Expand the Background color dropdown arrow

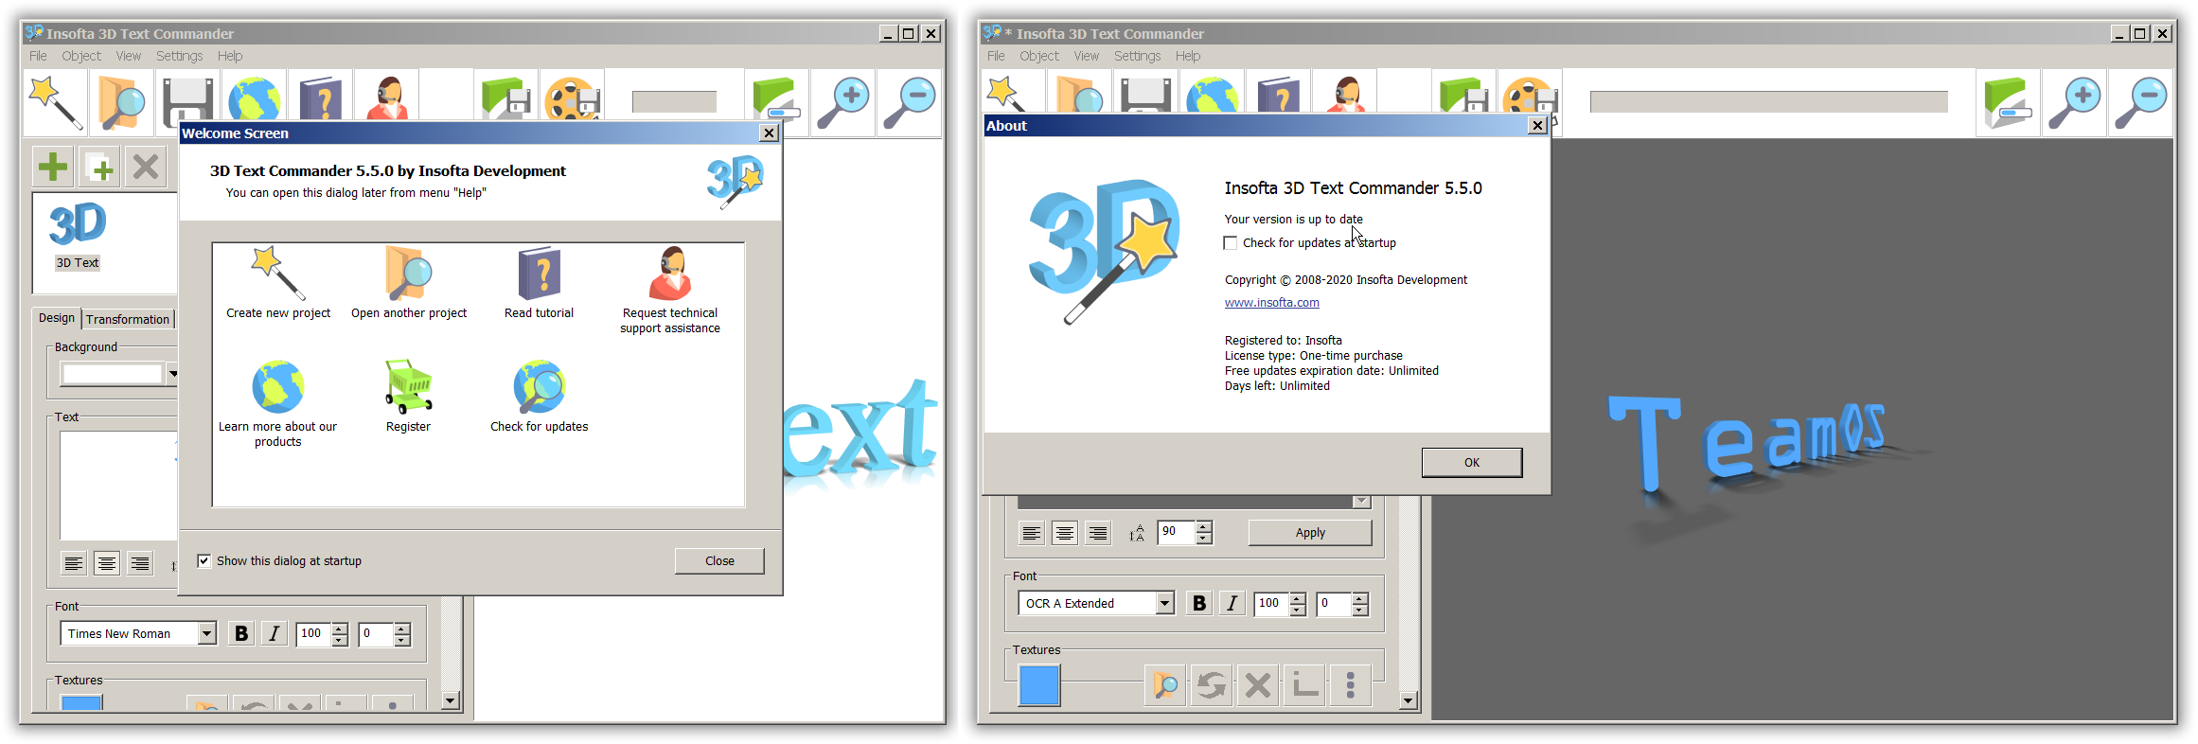tap(172, 374)
